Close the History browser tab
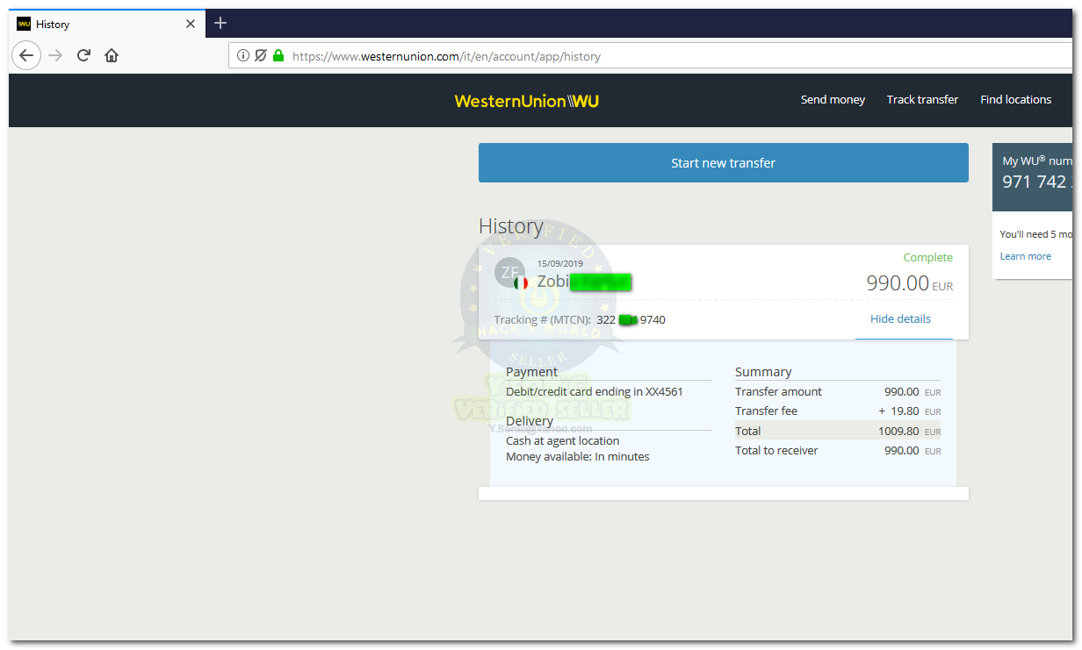This screenshot has width=1082, height=650. (x=191, y=24)
